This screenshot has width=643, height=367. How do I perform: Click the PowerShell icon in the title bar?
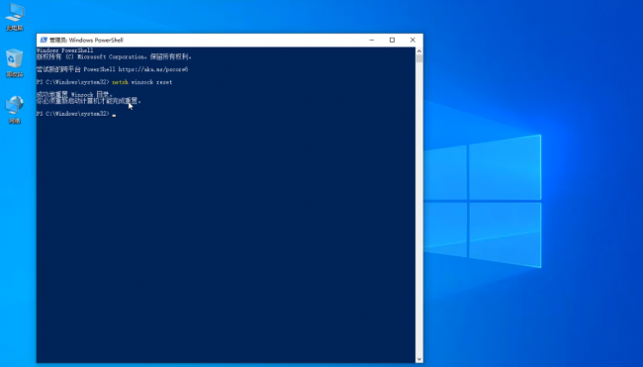click(x=44, y=40)
